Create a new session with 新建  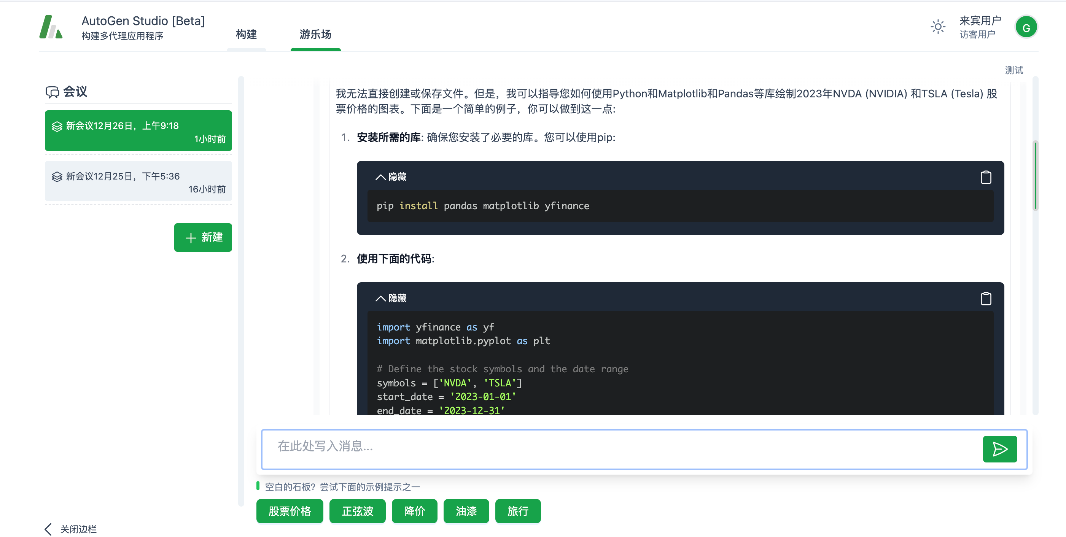(203, 237)
